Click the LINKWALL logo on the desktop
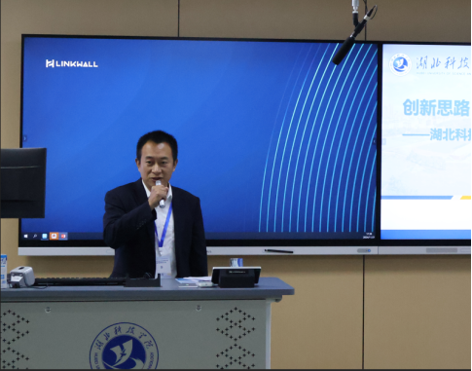Image resolution: width=472 pixels, height=371 pixels. [x=72, y=63]
